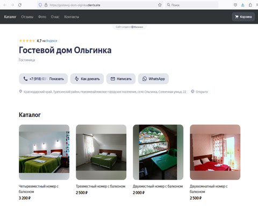Open the browser downloads arrow icon

(243, 5)
